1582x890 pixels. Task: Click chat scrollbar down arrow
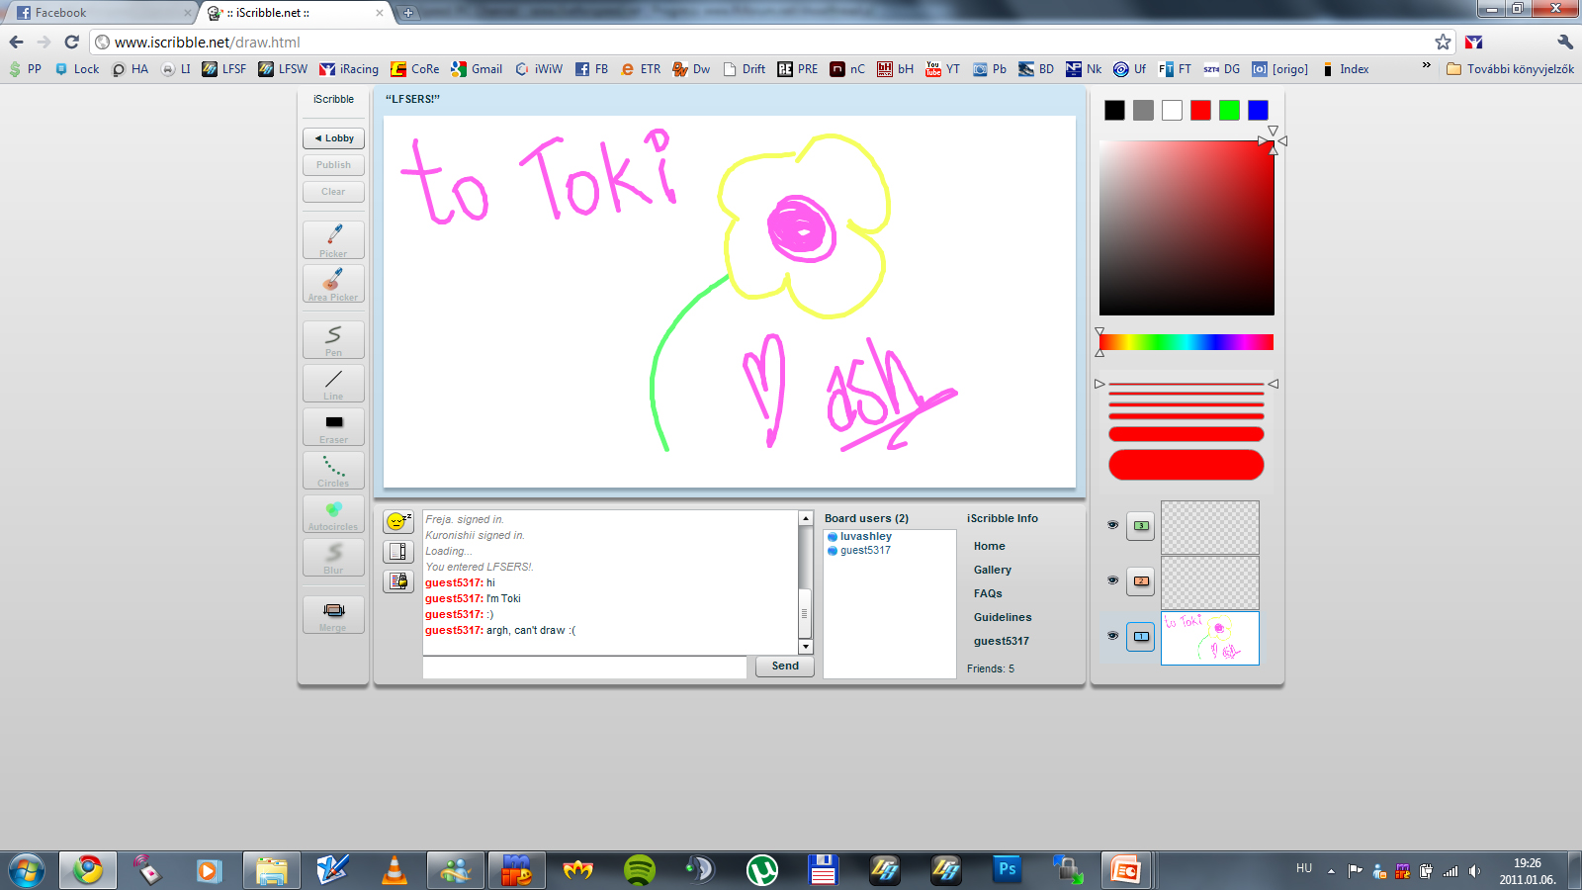(806, 647)
